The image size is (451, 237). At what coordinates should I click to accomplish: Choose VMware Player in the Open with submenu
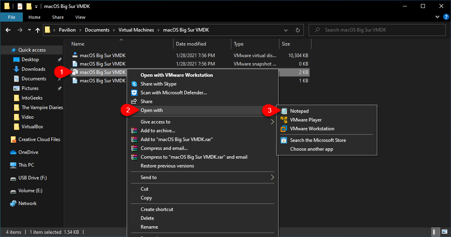click(x=327, y=120)
